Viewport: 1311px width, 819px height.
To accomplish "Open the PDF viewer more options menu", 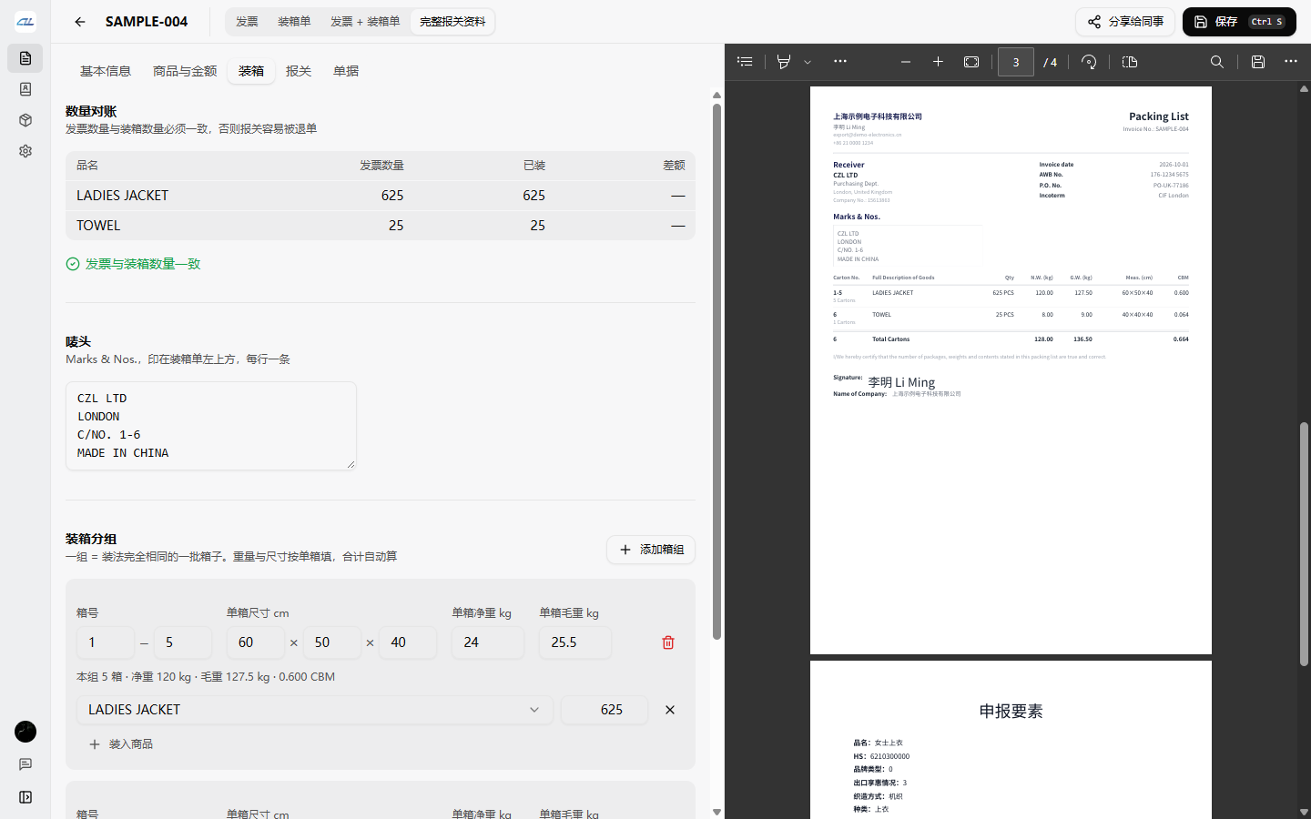I will tap(1291, 62).
